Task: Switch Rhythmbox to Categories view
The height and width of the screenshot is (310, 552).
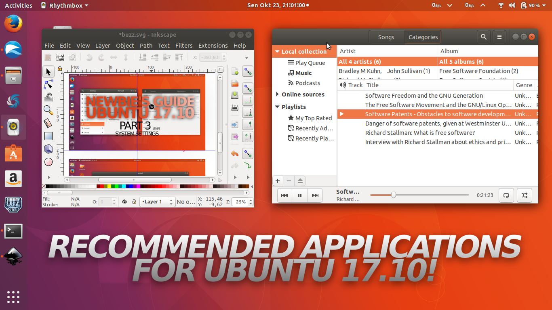Action: point(423,37)
